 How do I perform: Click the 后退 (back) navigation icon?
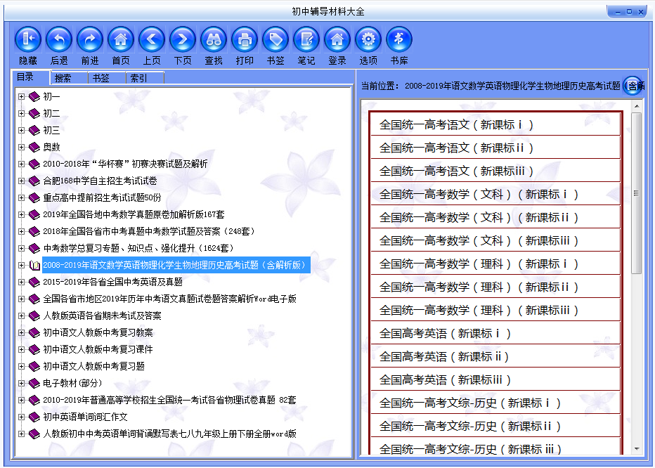click(x=58, y=40)
